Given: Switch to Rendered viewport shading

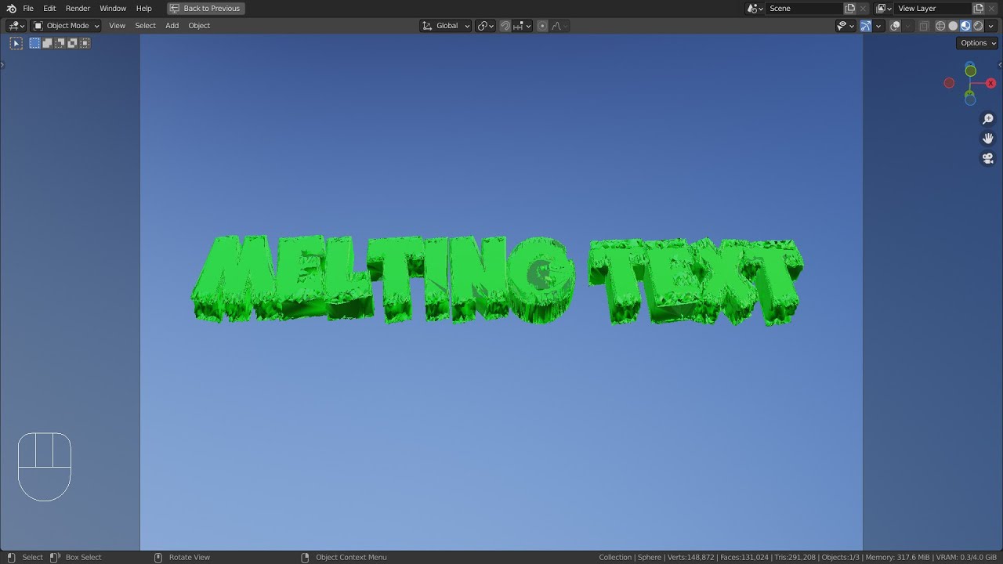Looking at the screenshot, I should (x=978, y=25).
